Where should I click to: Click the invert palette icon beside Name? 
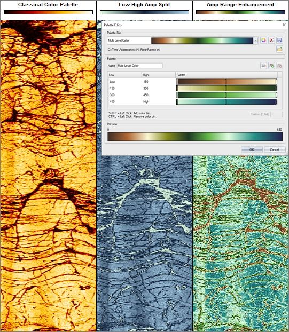tap(263, 66)
